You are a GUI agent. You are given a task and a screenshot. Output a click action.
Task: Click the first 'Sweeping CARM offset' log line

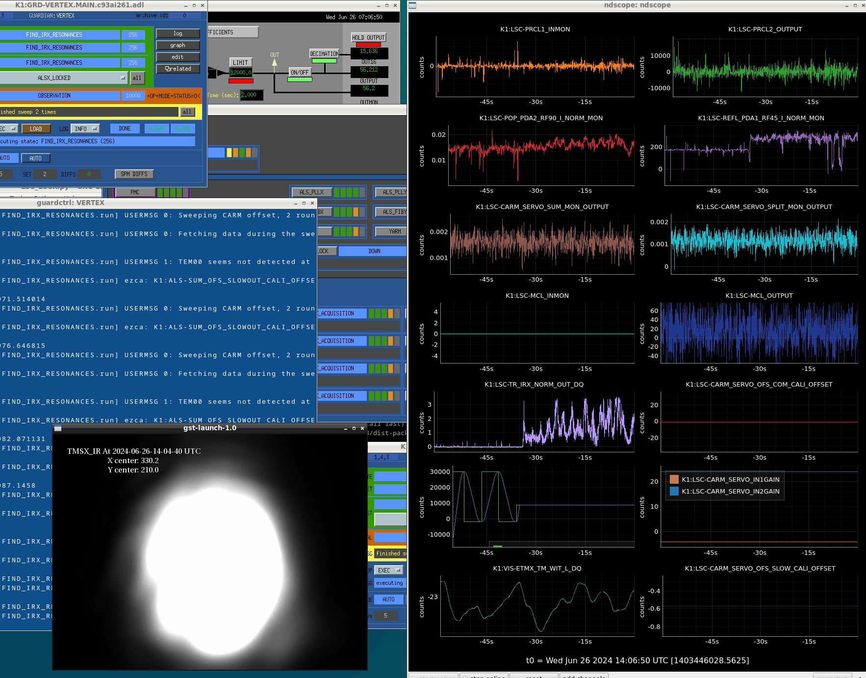158,215
